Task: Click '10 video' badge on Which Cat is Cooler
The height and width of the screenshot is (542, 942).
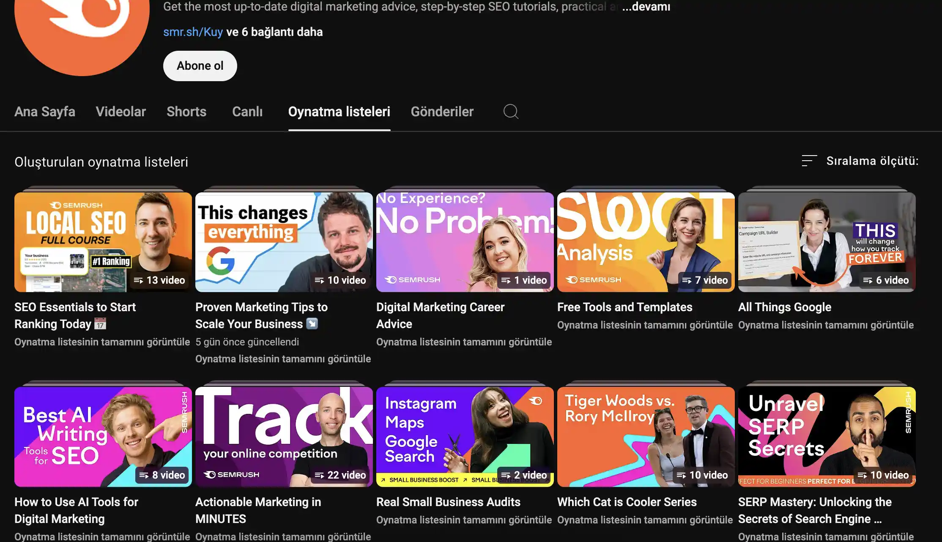Action: click(x=702, y=475)
